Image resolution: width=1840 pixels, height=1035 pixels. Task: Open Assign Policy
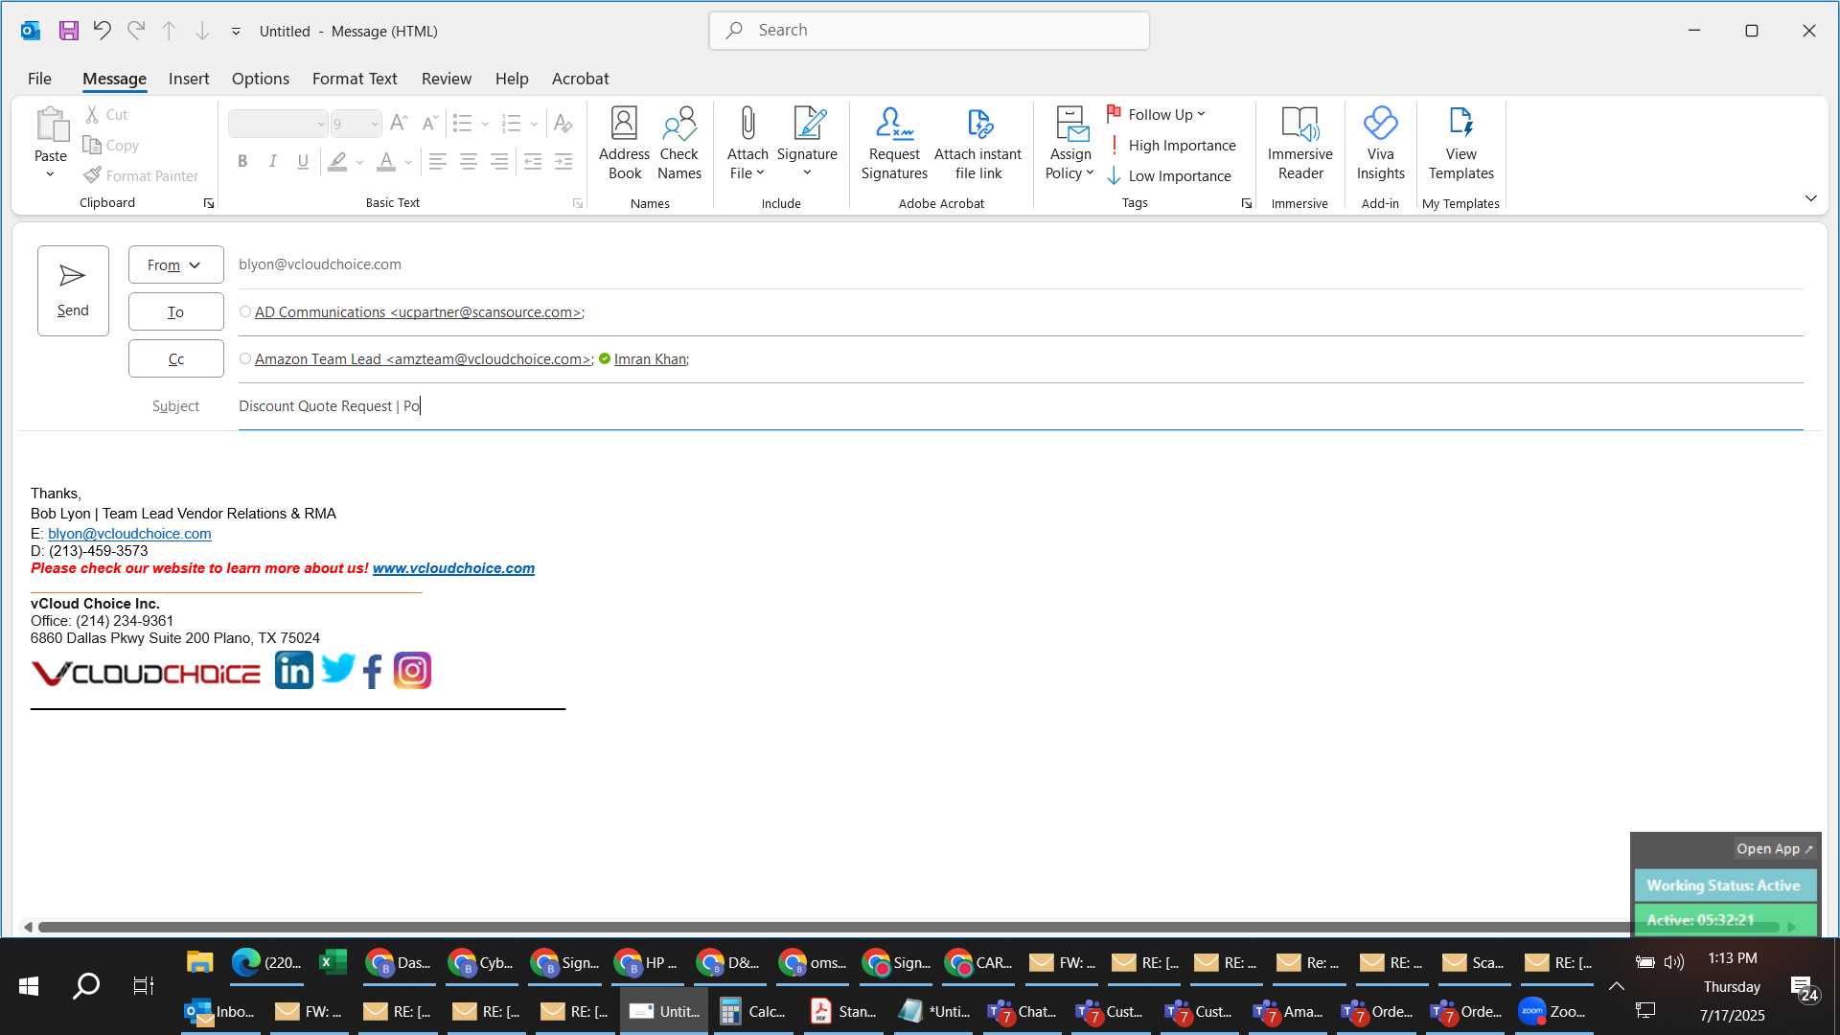[x=1069, y=144]
